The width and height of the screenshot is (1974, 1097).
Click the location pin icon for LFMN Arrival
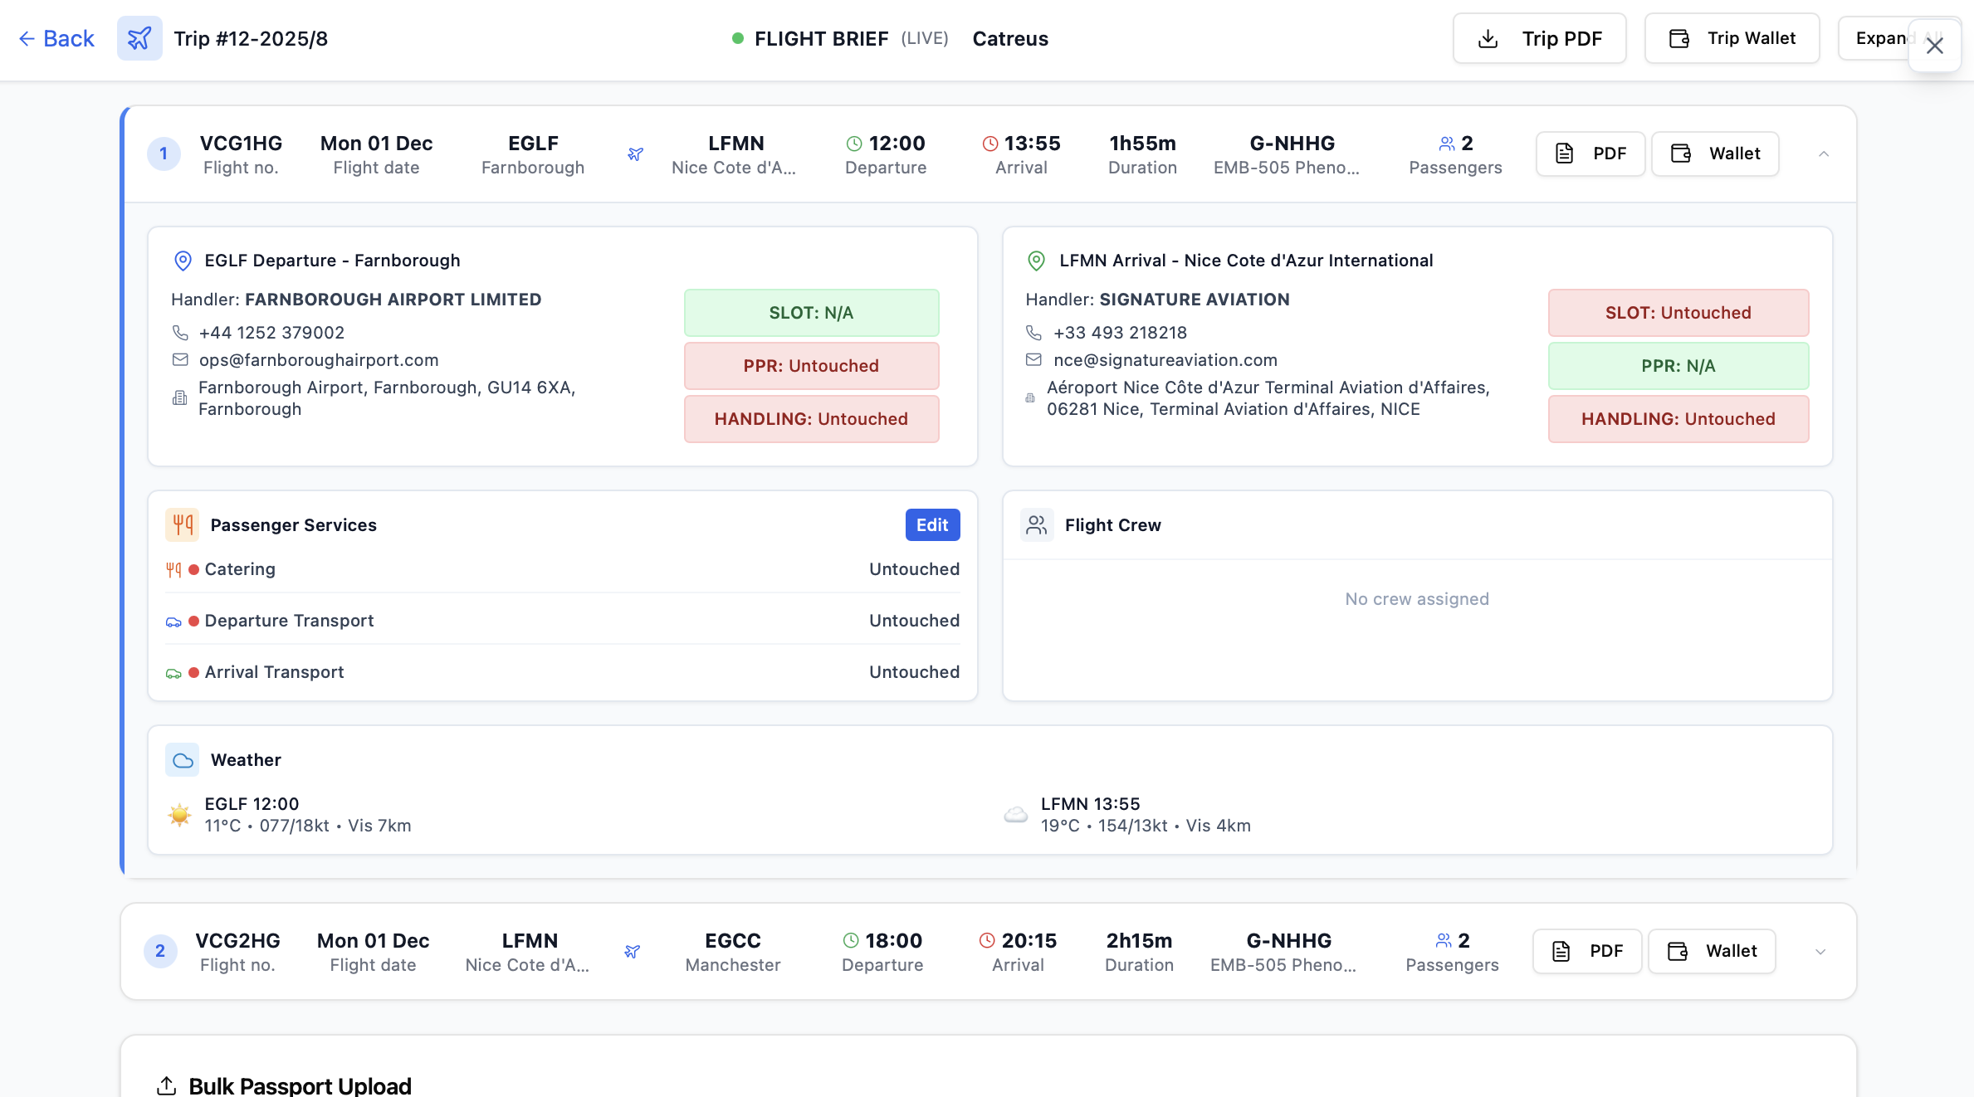(1036, 260)
